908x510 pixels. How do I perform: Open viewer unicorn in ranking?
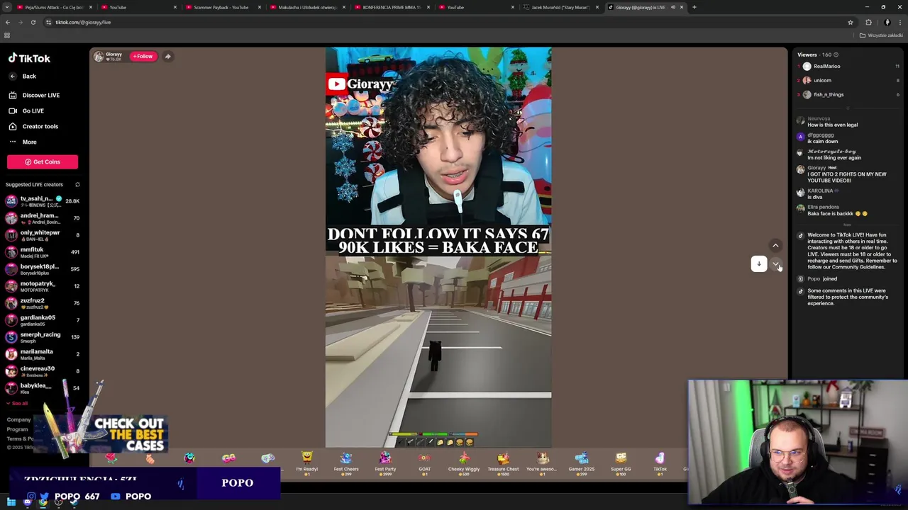coord(848,80)
